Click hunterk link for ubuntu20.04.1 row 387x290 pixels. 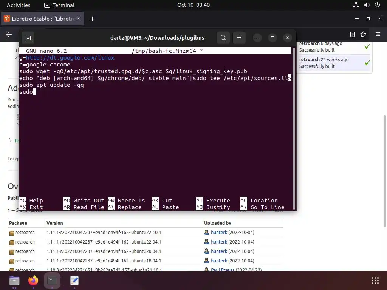point(219,251)
